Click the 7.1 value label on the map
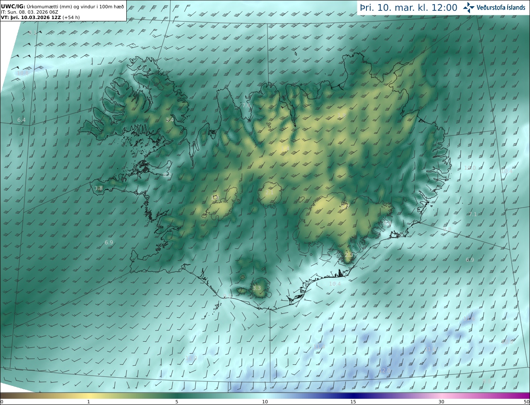 pyautogui.click(x=473, y=214)
